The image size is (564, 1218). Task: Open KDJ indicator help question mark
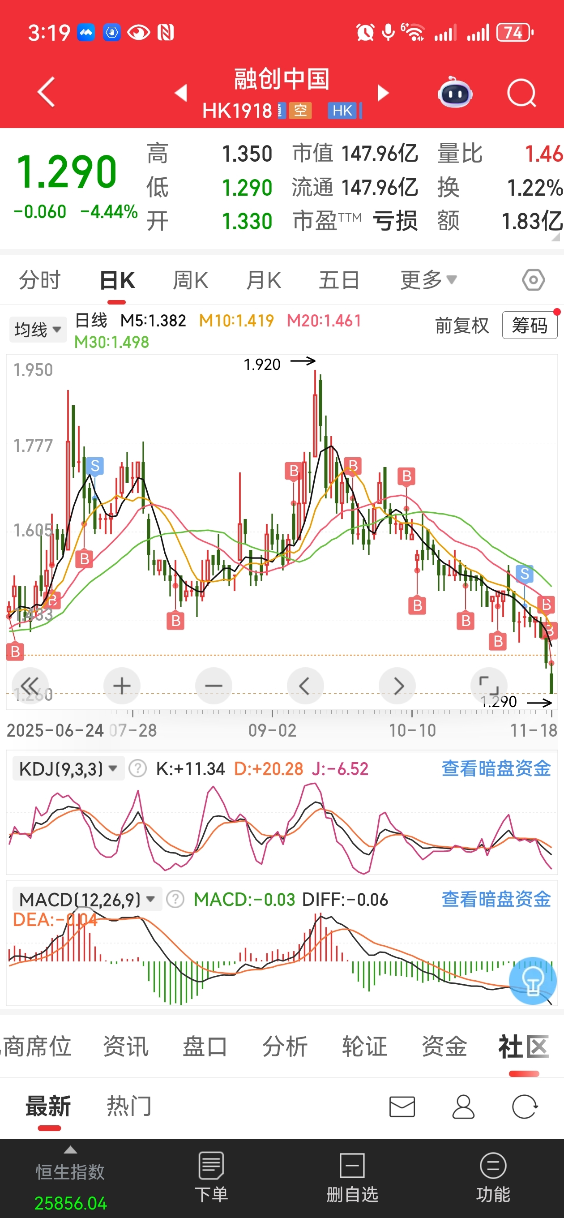(x=137, y=768)
